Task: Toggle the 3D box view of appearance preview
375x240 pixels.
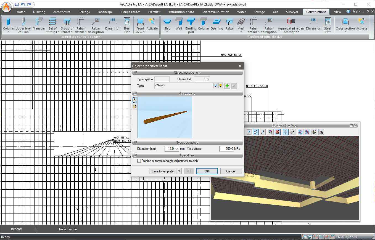Action: (134, 106)
